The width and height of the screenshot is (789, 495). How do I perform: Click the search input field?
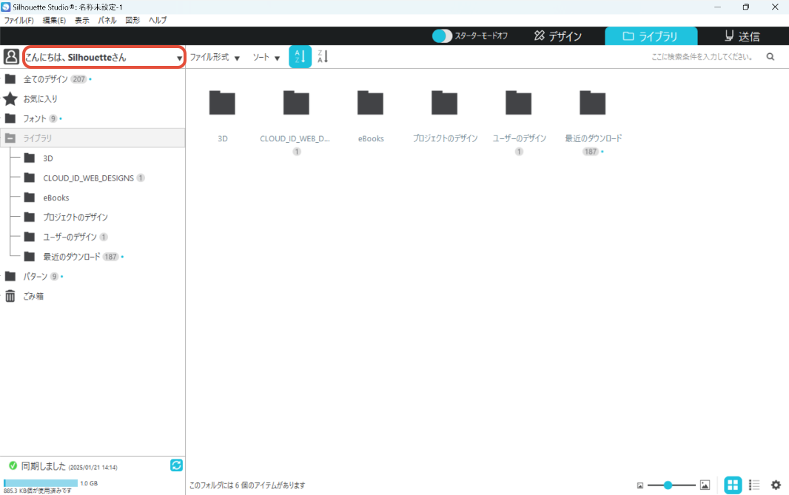coord(702,57)
